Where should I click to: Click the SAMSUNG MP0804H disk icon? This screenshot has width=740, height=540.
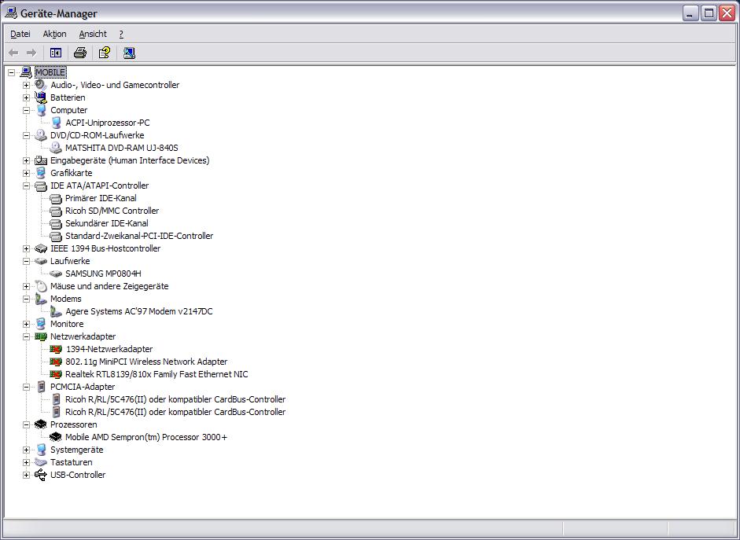pyautogui.click(x=56, y=274)
